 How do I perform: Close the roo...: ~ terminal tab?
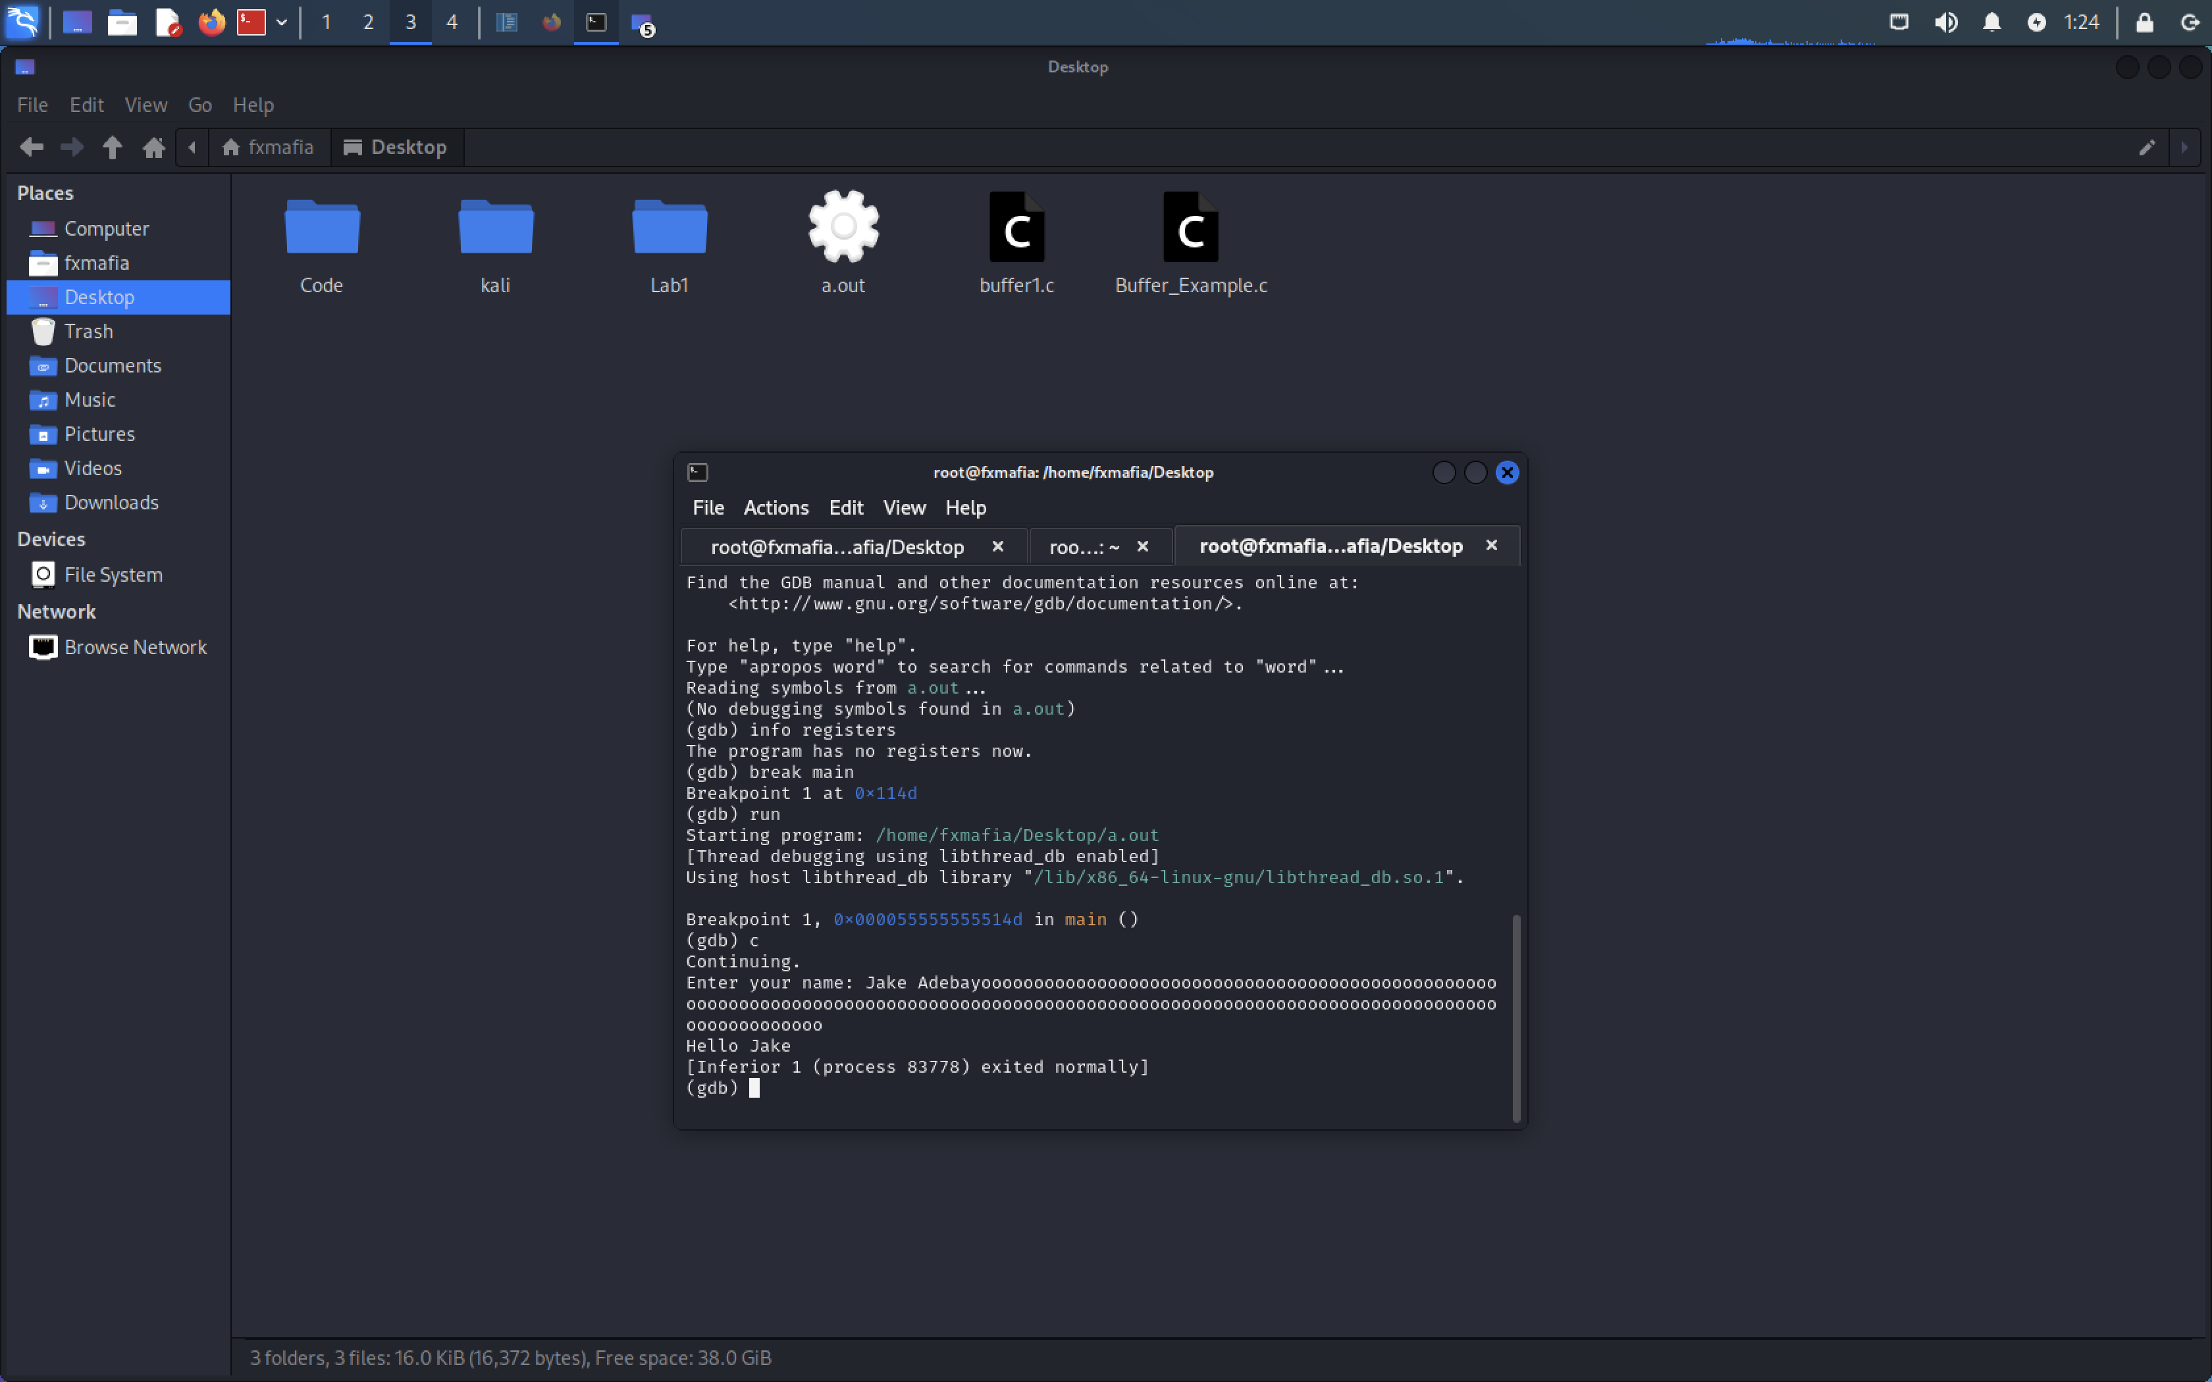pyautogui.click(x=1143, y=547)
